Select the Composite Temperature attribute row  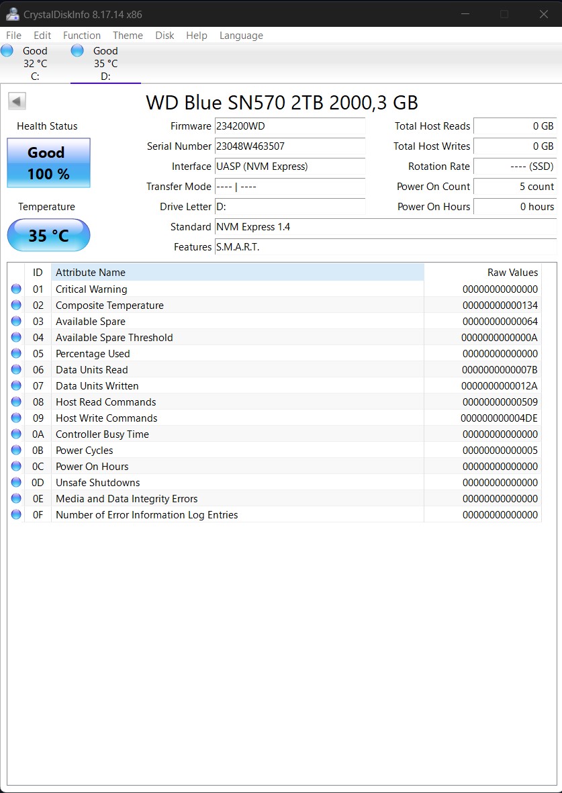pyautogui.click(x=109, y=306)
